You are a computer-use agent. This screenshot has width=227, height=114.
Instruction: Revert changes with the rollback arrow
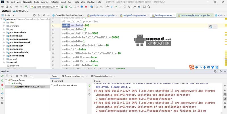pos(129,7)
